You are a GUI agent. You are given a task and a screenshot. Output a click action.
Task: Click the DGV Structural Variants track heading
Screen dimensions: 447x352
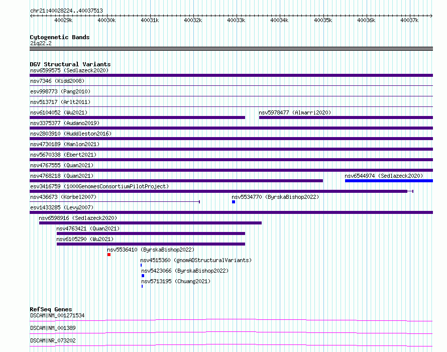(70, 64)
